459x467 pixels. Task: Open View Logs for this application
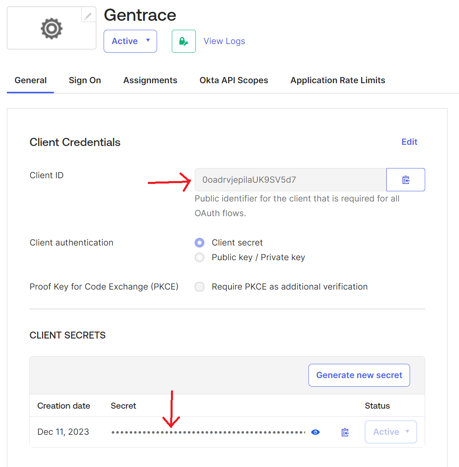[224, 41]
